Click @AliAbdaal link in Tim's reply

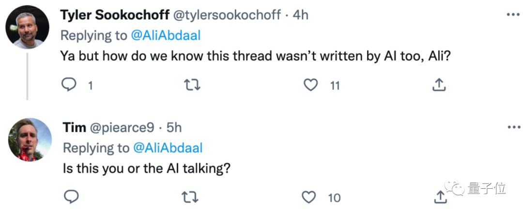(168, 148)
